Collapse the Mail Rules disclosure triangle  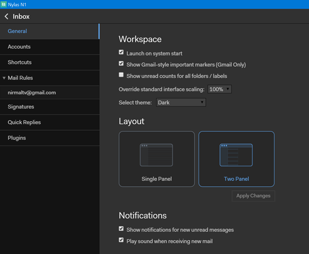4,78
